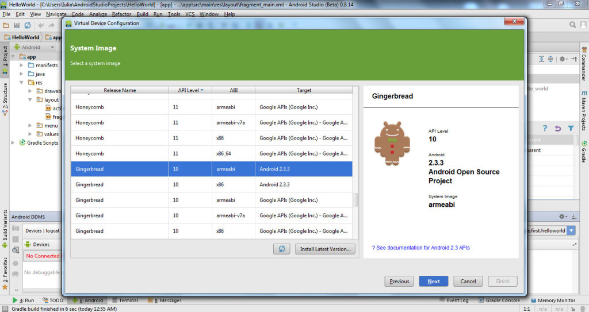Click the Save All toolbar icon
The width and height of the screenshot is (589, 312).
click(x=17, y=25)
